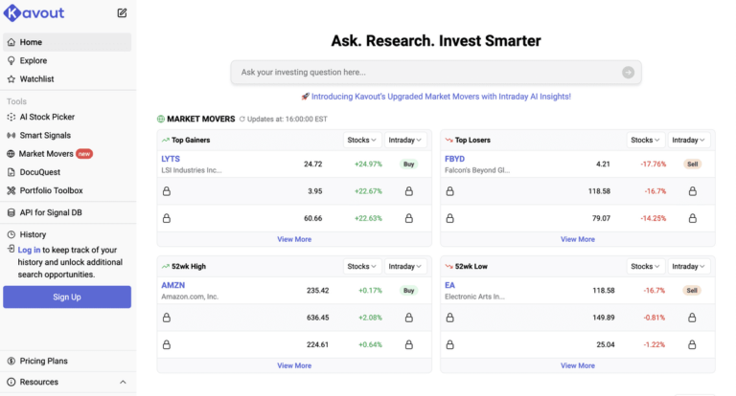Open Intraday dropdown in 52wk High panel

407,266
